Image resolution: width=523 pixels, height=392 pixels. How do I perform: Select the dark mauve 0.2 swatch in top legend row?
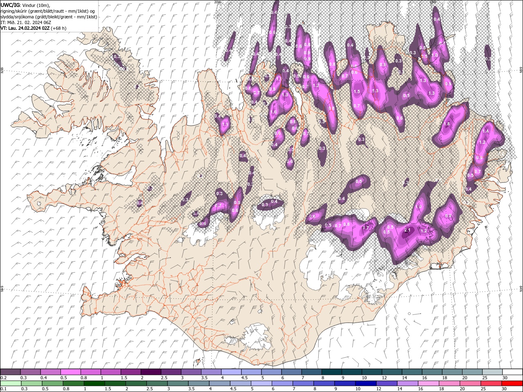(11, 372)
